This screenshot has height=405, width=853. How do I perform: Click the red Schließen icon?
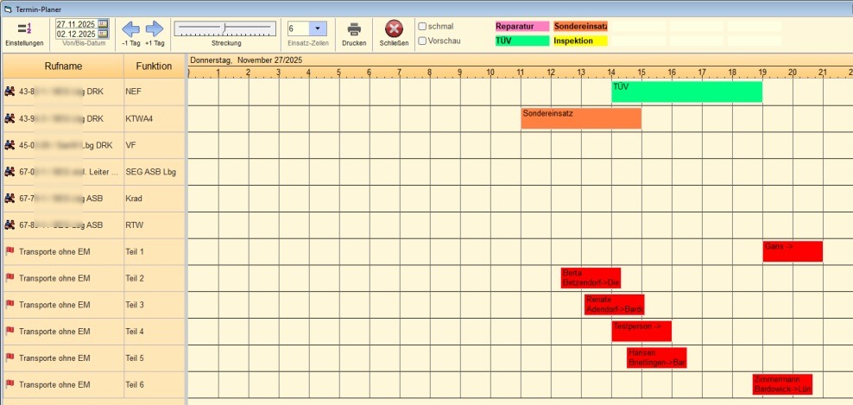[x=394, y=29]
